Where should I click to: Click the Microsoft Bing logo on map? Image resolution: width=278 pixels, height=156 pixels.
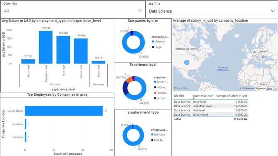(181, 88)
